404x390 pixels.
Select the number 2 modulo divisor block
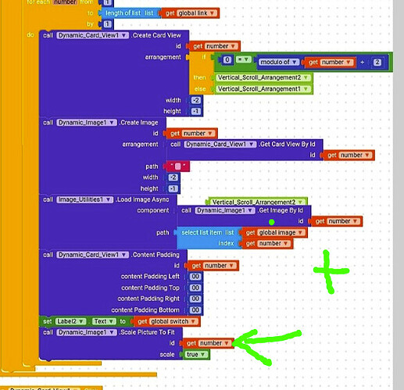[x=377, y=63]
